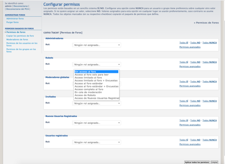Open the Administradores role dropdown

coord(97,45)
